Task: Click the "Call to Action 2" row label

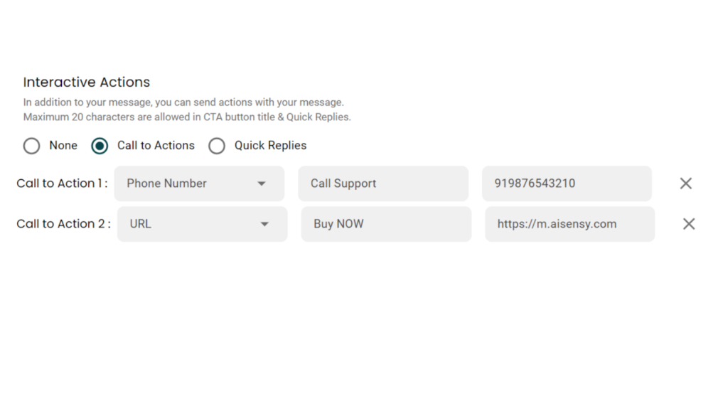Action: point(63,224)
